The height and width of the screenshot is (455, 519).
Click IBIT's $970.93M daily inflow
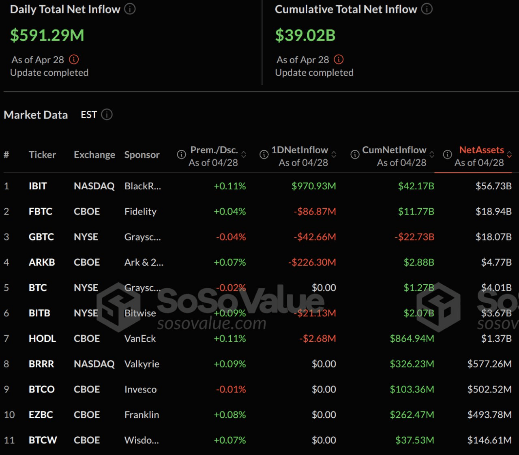point(314,186)
